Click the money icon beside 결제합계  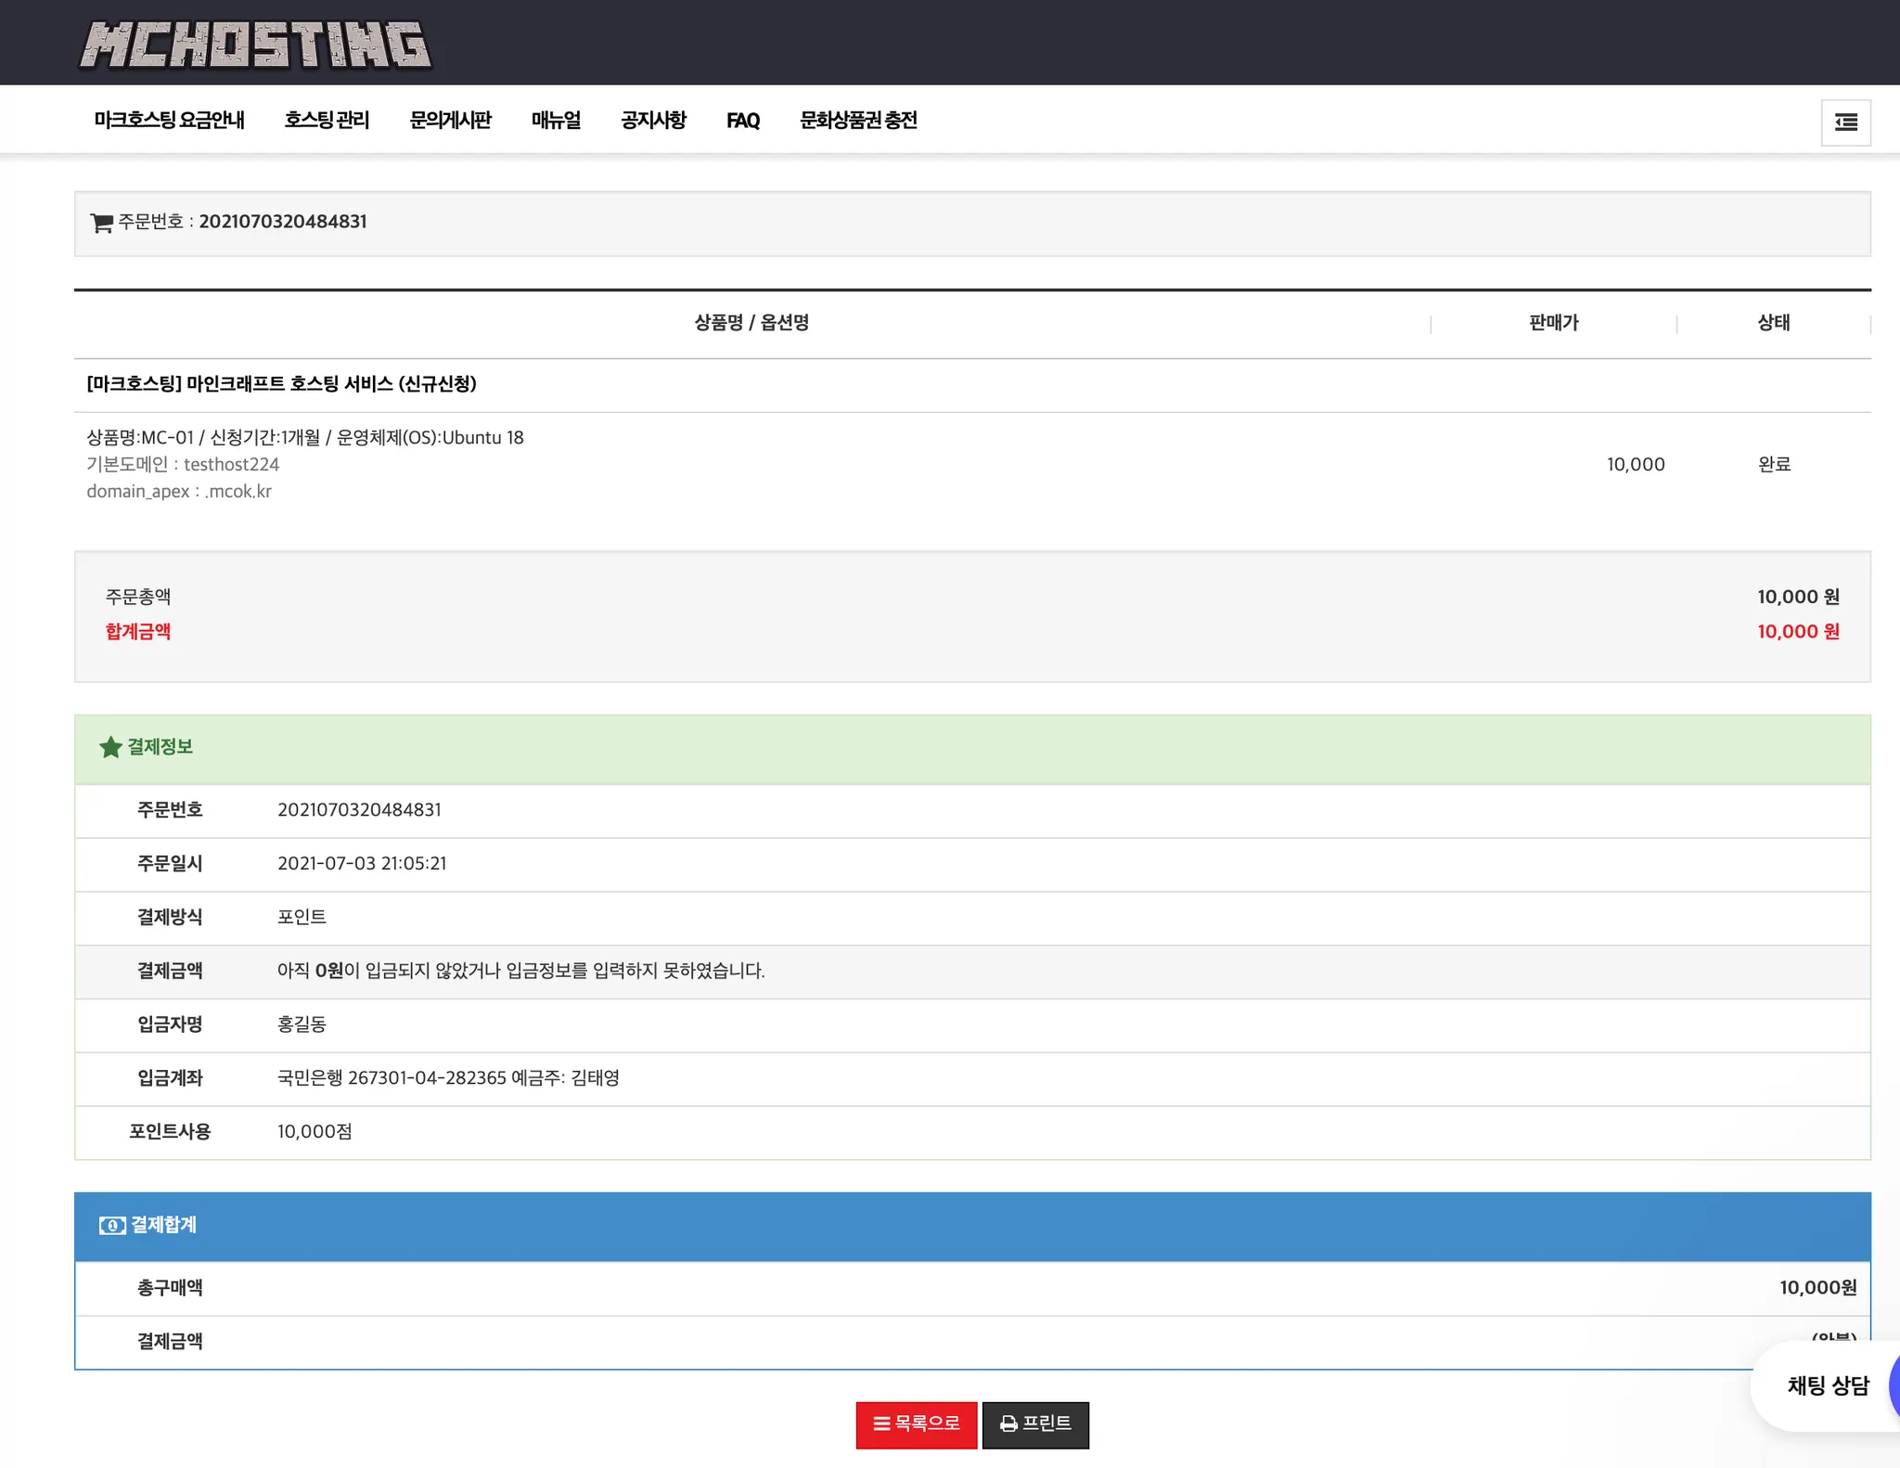tap(112, 1226)
